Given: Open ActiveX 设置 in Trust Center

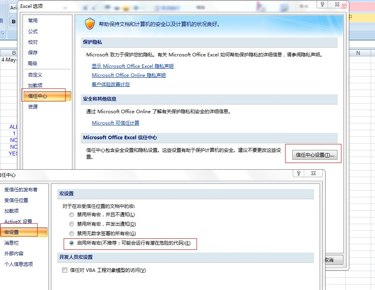Looking at the screenshot, I should point(18,222).
